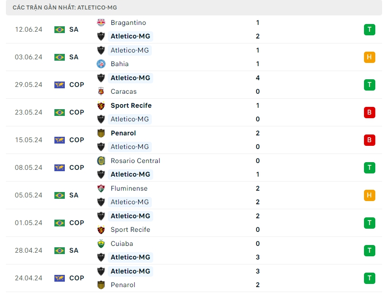Click the COP label on 24.04.24 row
388x293 pixels.
pos(77,278)
